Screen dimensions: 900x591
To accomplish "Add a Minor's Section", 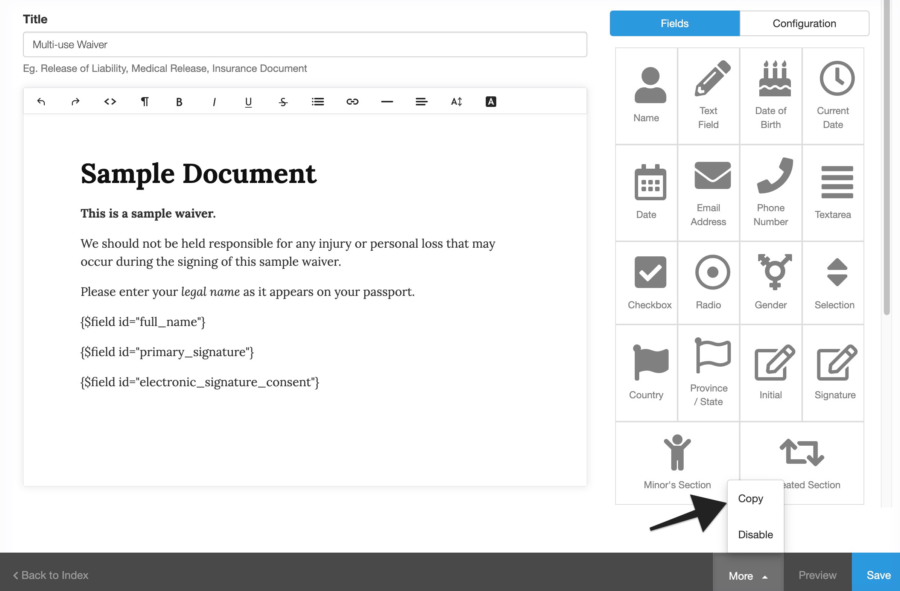I will coord(677,463).
